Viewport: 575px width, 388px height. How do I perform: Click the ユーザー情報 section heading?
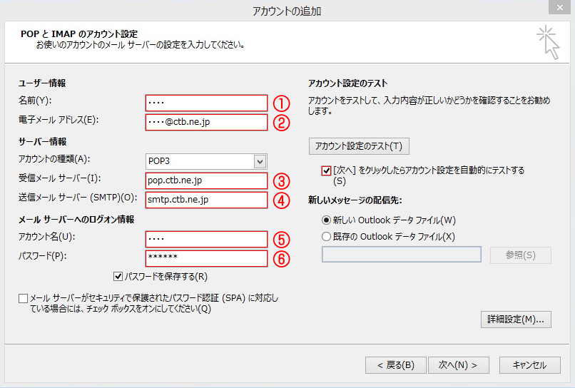(x=42, y=83)
